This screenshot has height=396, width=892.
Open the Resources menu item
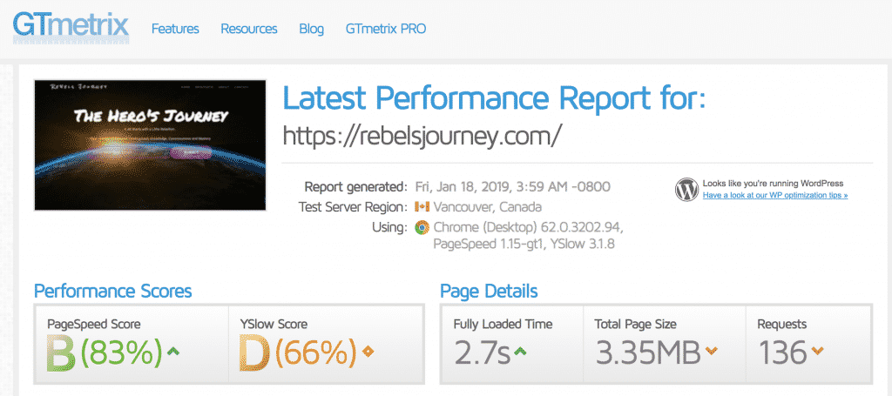click(x=249, y=29)
